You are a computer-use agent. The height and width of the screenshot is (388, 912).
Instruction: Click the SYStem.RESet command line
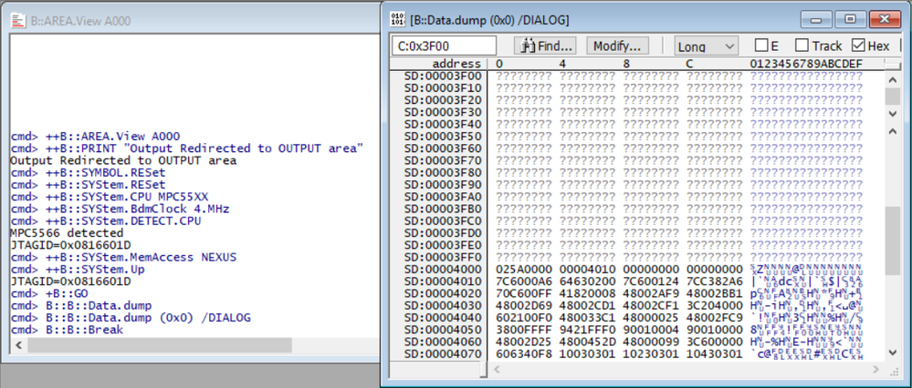[x=88, y=184]
